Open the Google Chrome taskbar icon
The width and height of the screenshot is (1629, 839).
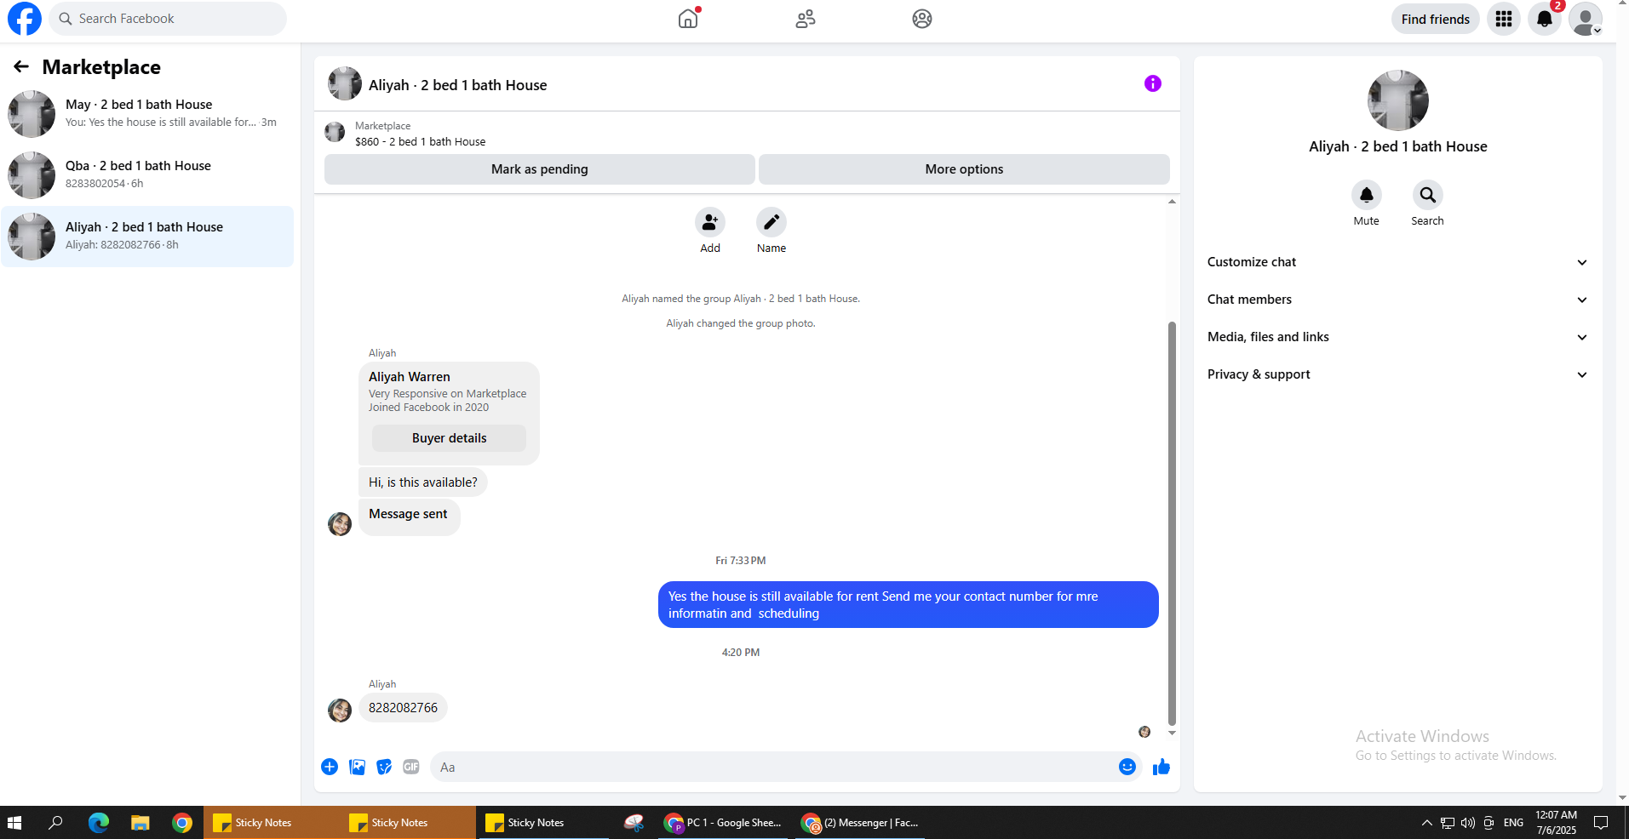(182, 823)
